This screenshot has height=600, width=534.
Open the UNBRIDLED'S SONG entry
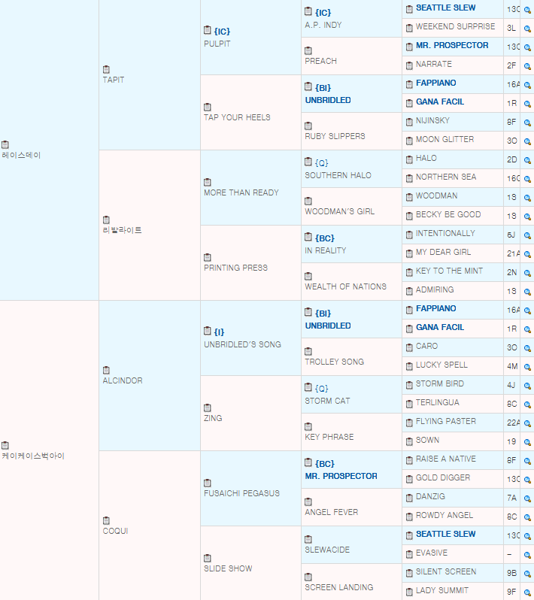pyautogui.click(x=242, y=344)
